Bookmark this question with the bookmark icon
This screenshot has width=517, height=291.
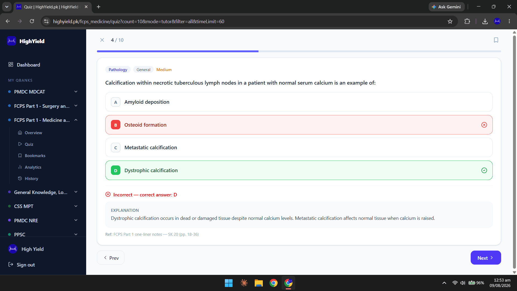pos(496,40)
